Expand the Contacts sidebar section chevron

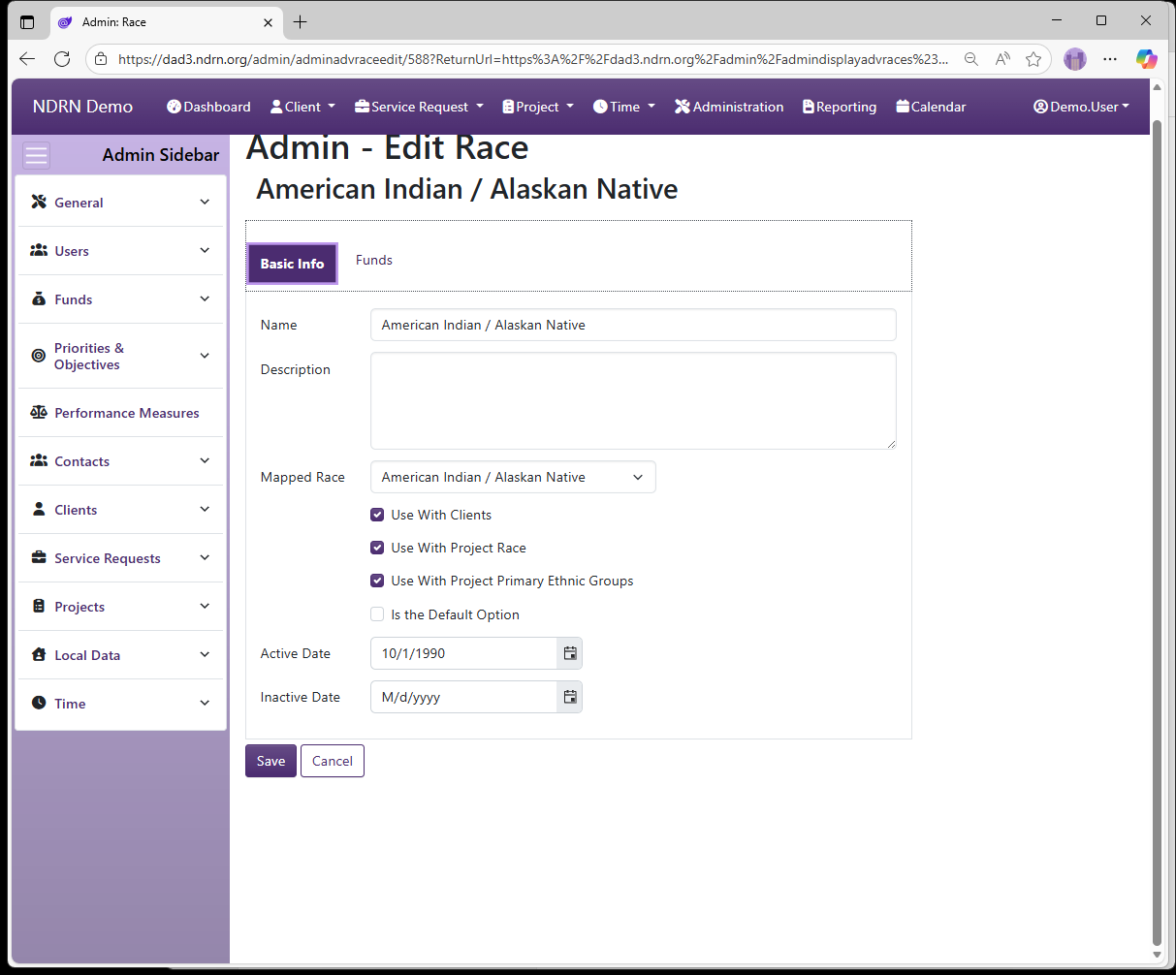(205, 460)
